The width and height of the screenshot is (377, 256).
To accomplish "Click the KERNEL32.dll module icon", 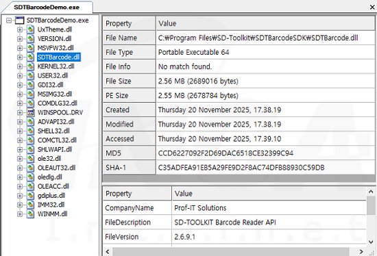I will pos(30,66).
